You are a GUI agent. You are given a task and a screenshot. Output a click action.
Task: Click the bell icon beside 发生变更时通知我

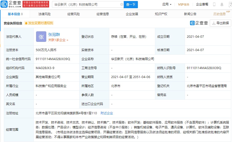26,23
